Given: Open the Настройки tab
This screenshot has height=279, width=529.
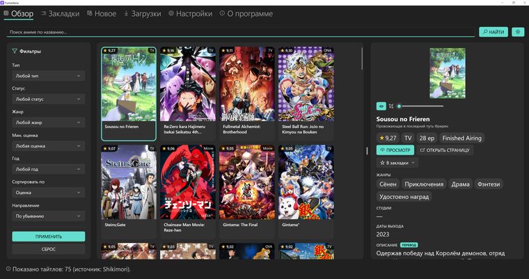Looking at the screenshot, I should click(190, 14).
